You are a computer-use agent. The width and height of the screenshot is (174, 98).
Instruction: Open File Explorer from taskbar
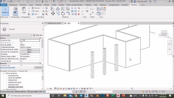65,96
